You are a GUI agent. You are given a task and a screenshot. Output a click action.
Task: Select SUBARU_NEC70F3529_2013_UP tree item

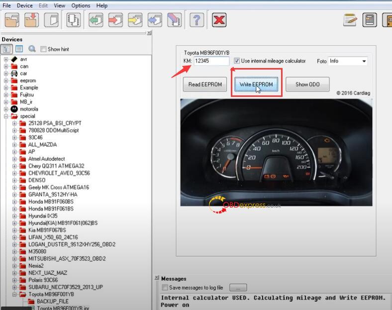(x=66, y=287)
